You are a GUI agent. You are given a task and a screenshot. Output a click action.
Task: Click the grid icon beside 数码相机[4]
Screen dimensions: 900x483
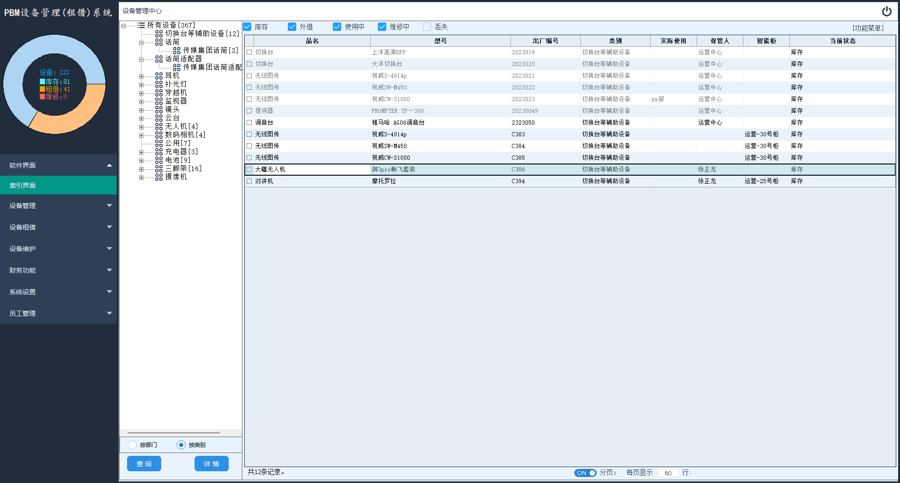159,135
